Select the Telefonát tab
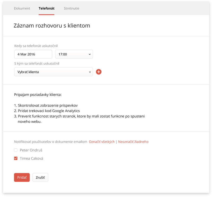Image resolution: width=212 pixels, height=197 pixels. pos(47,8)
